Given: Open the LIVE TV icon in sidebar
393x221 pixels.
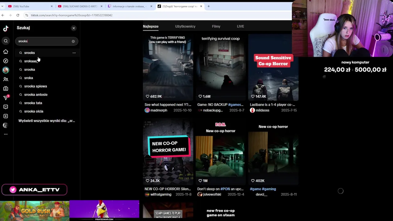Looking at the screenshot, I should [6, 88].
